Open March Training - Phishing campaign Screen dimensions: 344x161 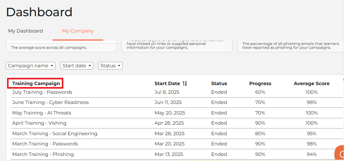coord(43,154)
